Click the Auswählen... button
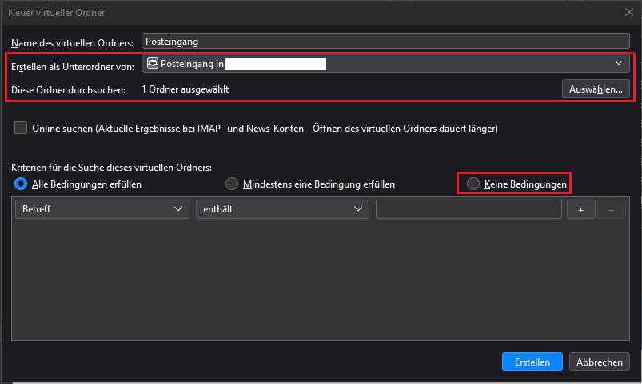Image resolution: width=642 pixels, height=384 pixels. point(596,89)
